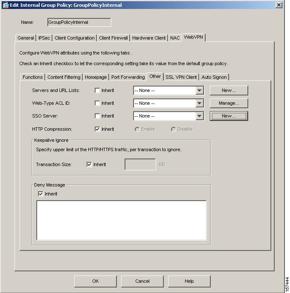This screenshot has height=293, width=290.
Task: Click the Deny Message text area
Action: click(x=122, y=220)
